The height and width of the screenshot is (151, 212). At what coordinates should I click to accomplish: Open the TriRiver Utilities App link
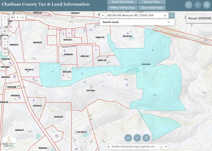tap(122, 7)
